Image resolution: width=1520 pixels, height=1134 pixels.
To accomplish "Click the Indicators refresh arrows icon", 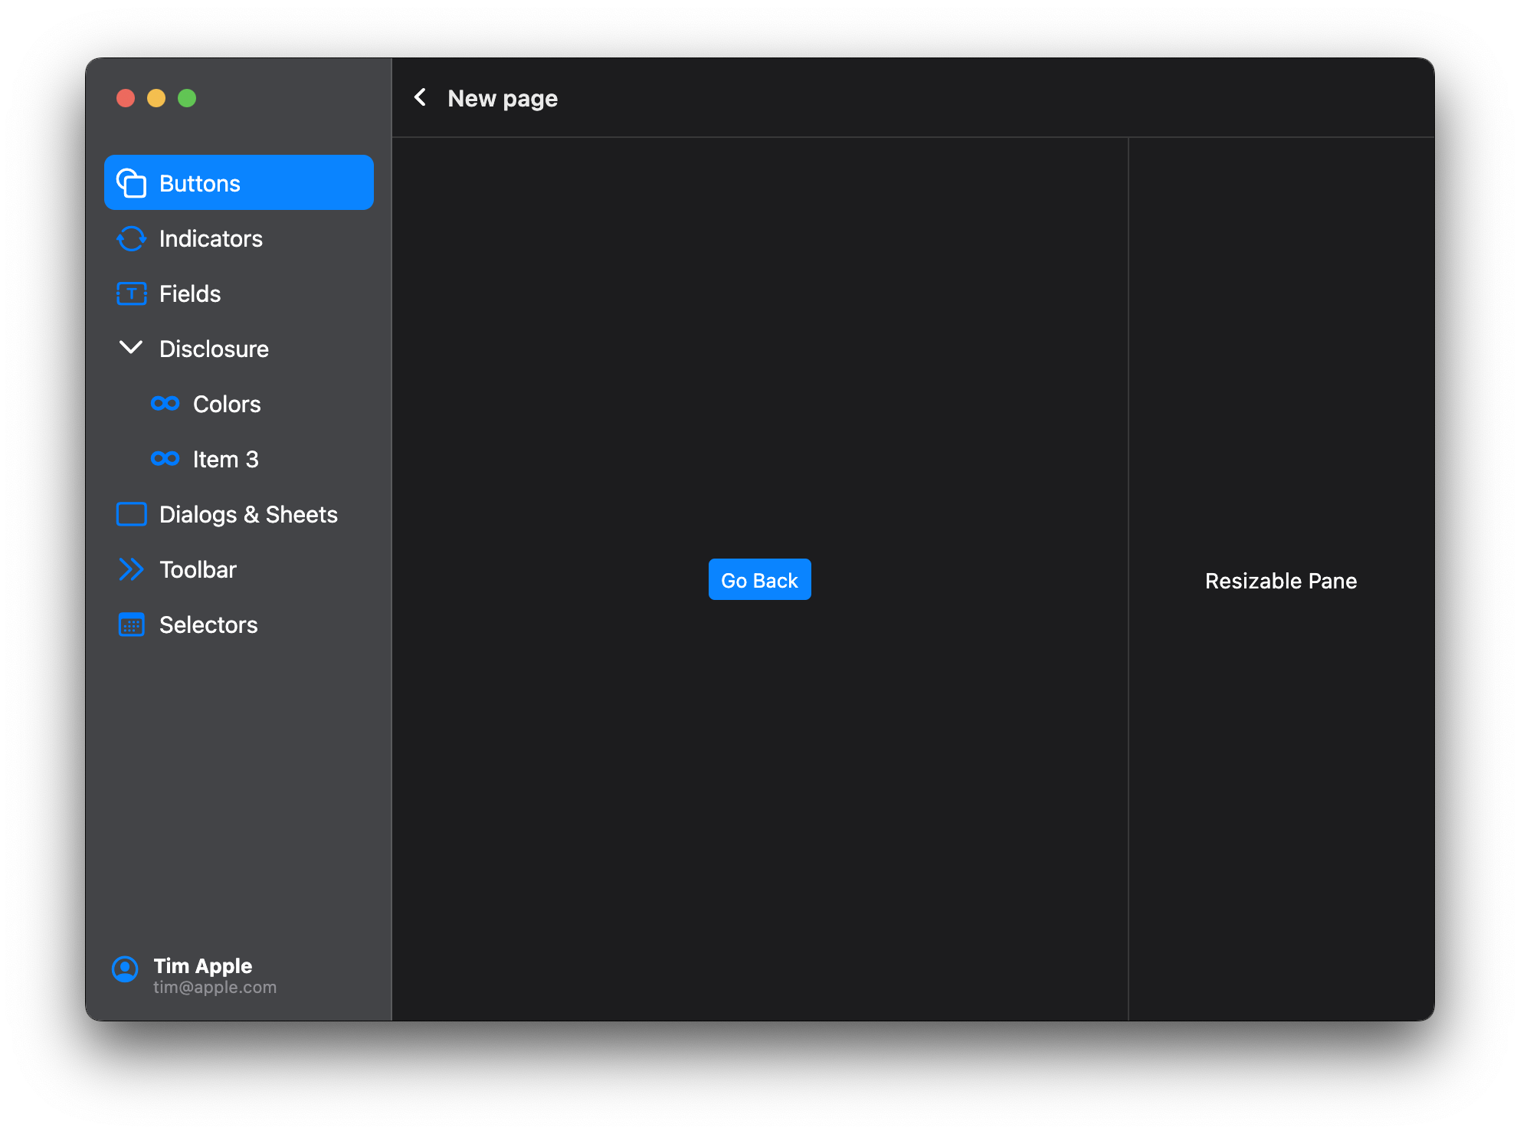I will pyautogui.click(x=131, y=238).
